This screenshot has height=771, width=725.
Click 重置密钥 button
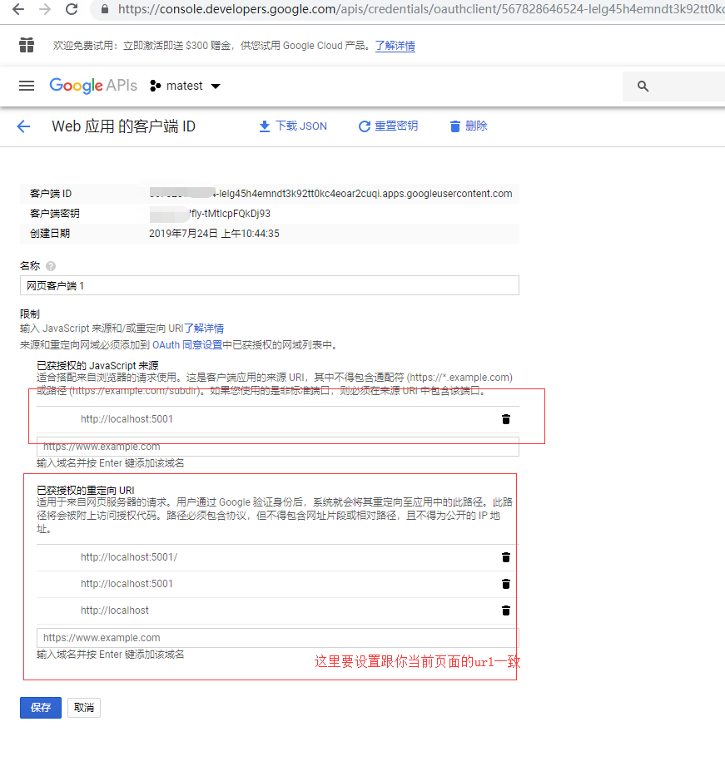[x=389, y=126]
